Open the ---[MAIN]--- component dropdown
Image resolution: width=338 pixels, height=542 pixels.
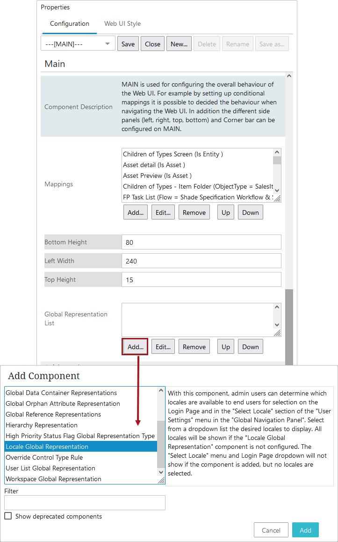(78, 44)
